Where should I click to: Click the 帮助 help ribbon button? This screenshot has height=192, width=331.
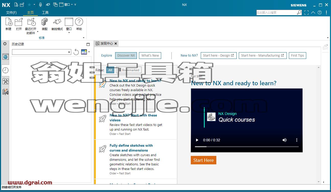(79, 24)
